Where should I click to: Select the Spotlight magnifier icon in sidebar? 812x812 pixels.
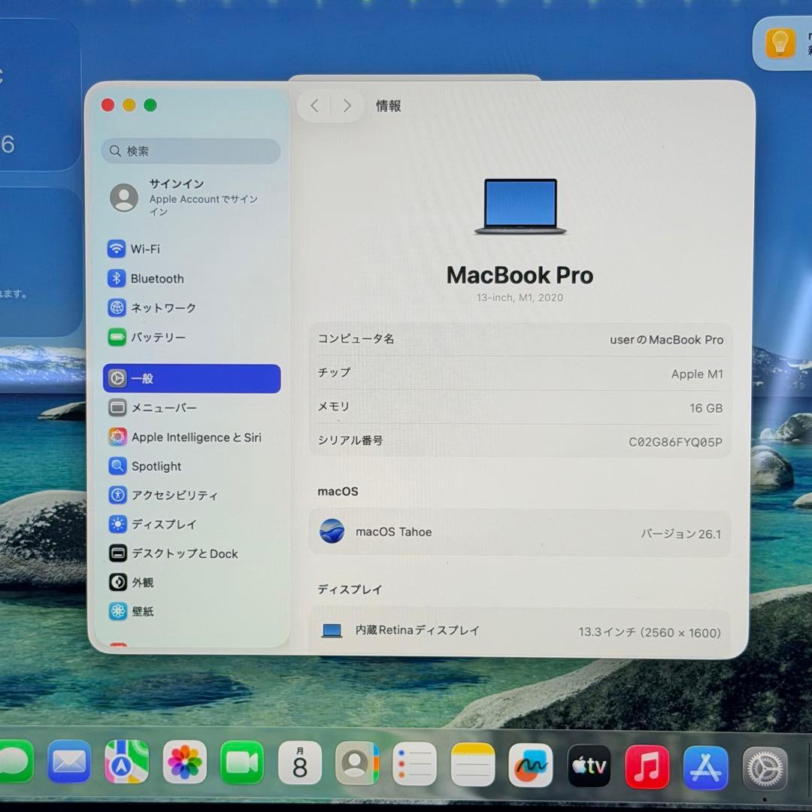click(x=118, y=466)
